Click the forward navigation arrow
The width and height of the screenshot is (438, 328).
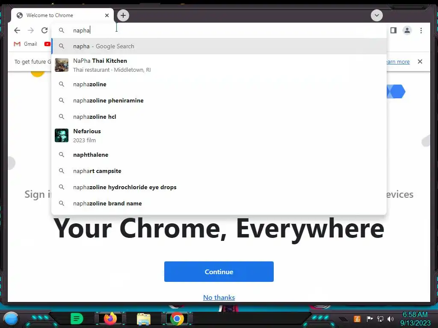click(31, 30)
